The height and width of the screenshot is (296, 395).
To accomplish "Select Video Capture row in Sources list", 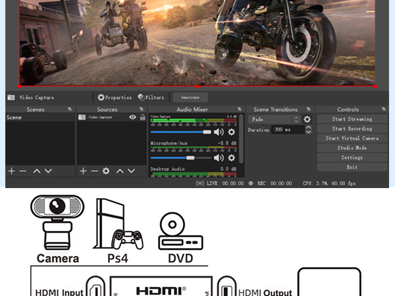I will click(x=112, y=117).
